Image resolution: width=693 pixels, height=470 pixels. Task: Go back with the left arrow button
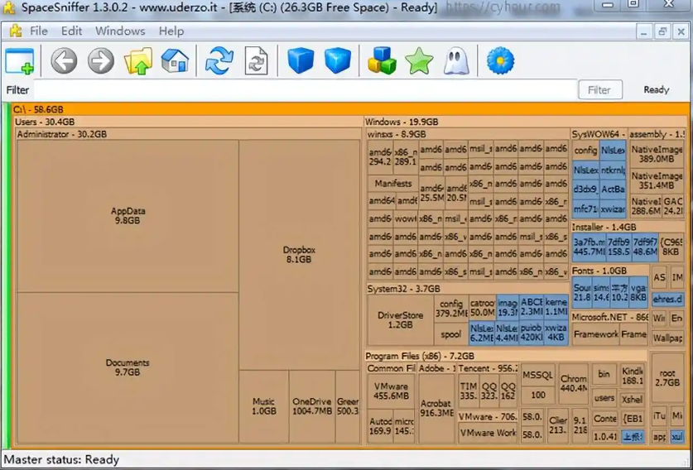coord(64,61)
